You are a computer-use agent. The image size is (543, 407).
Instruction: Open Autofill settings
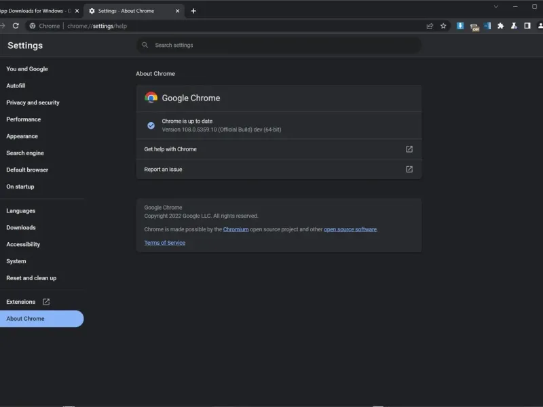pyautogui.click(x=16, y=86)
